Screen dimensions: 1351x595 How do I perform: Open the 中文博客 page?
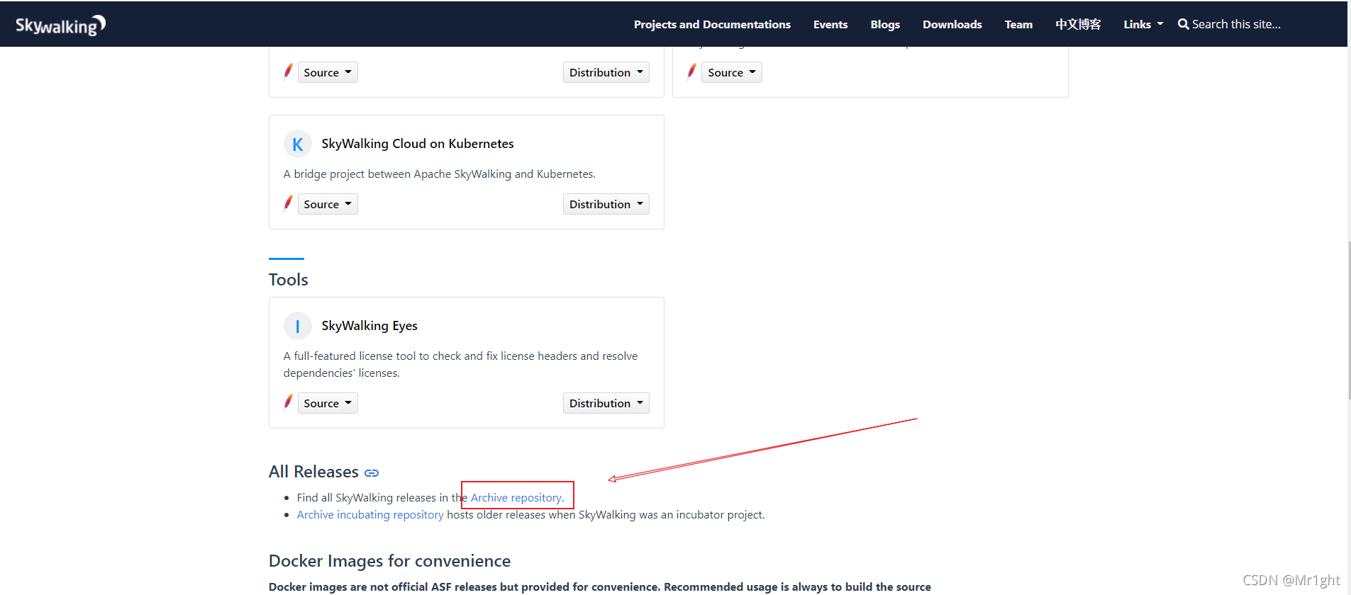coord(1078,24)
